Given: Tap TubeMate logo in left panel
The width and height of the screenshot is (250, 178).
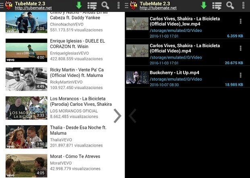Looking at the screenshot, I should pos(9,5).
